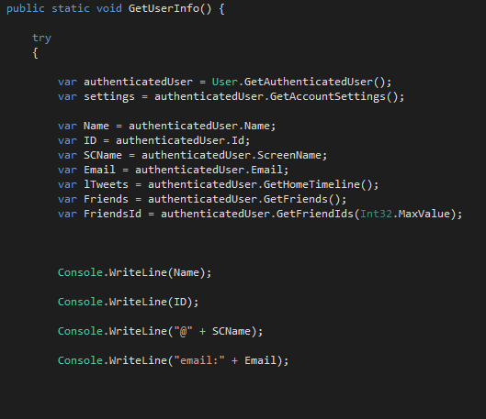
Task: Click the Name variable declaration
Action: tap(96, 126)
